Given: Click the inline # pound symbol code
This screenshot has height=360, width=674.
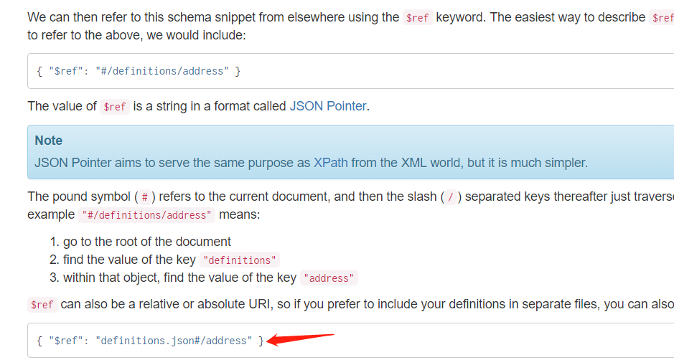Looking at the screenshot, I should pyautogui.click(x=145, y=197).
